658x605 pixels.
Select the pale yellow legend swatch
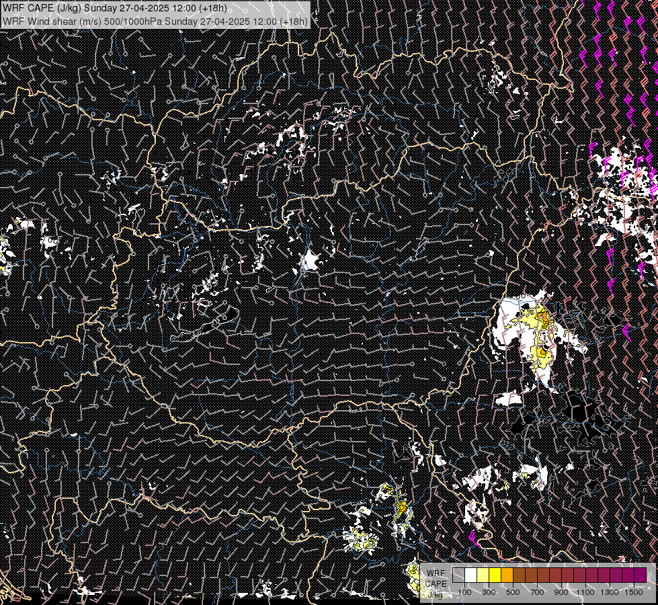pos(483,575)
